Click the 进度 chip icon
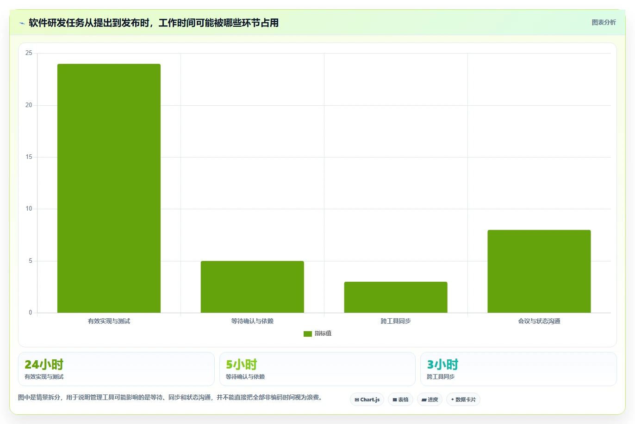635x424 pixels. (424, 400)
